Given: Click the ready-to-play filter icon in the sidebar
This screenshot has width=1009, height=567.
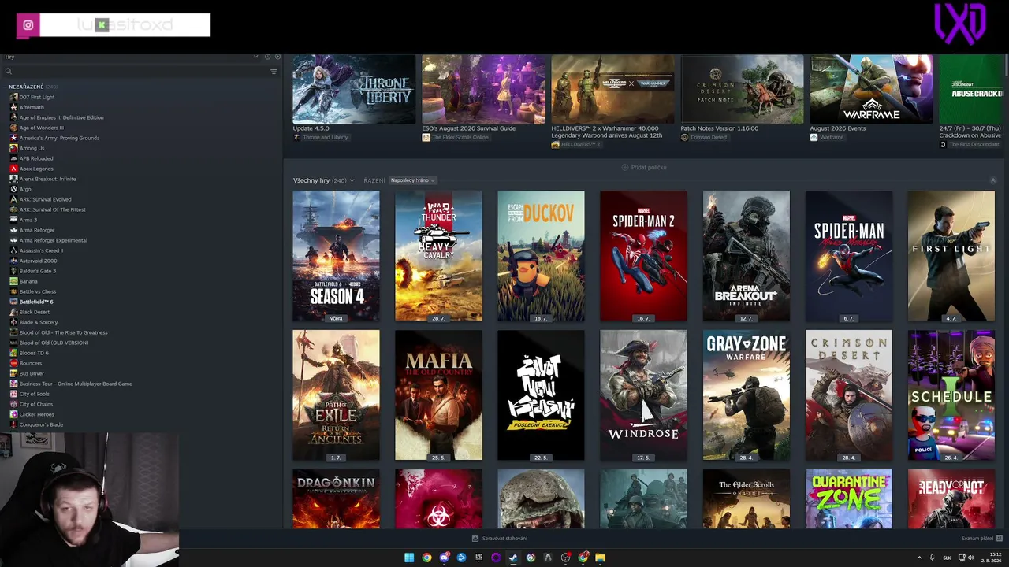Looking at the screenshot, I should pyautogui.click(x=277, y=57).
